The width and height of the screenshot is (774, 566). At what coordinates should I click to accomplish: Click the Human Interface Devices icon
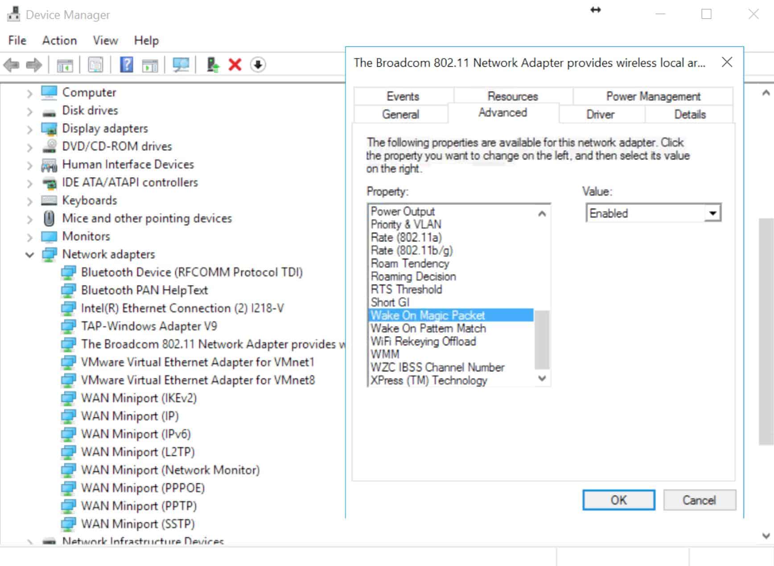tap(49, 165)
